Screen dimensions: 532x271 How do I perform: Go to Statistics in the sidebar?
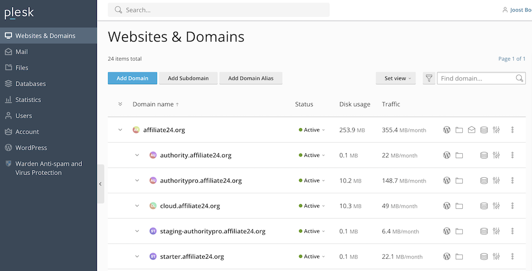click(x=28, y=100)
